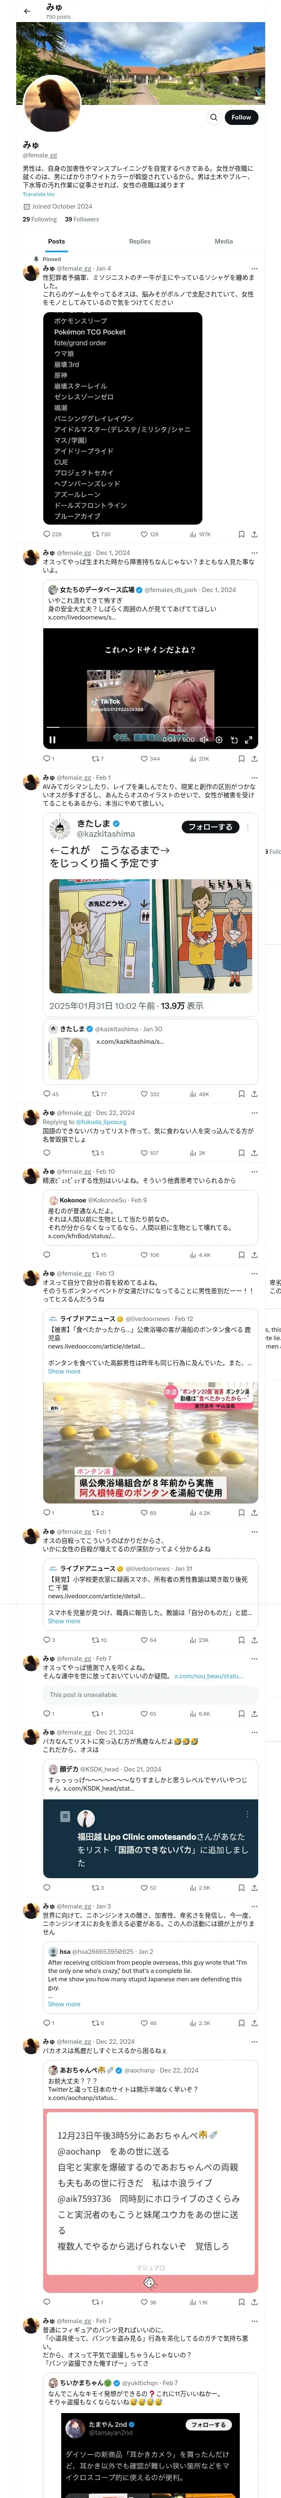Open the 39 Followers list
This screenshot has height=2498, width=281.
tap(82, 219)
